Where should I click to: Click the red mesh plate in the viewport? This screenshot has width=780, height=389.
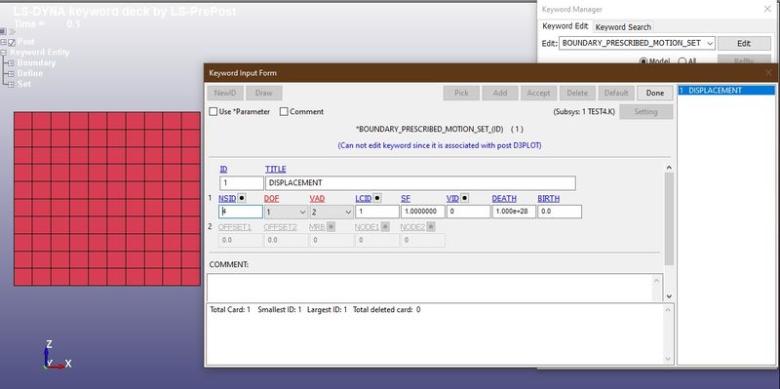(x=107, y=199)
